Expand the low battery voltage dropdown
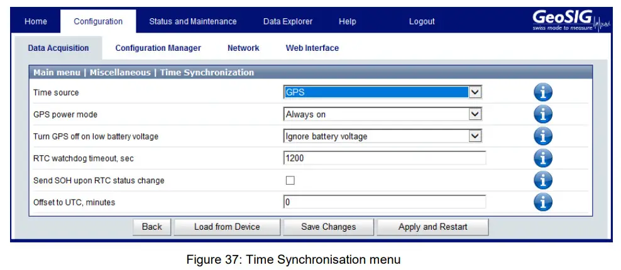Viewport: 621px width, 270px height. (475, 136)
